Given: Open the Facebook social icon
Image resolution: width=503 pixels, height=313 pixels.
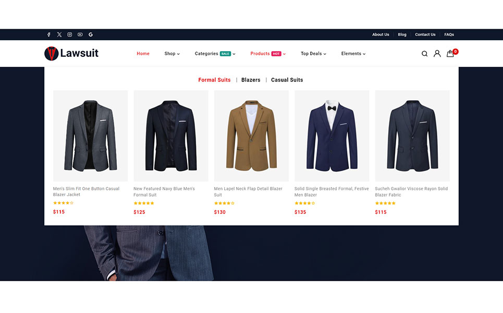Looking at the screenshot, I should [x=49, y=34].
